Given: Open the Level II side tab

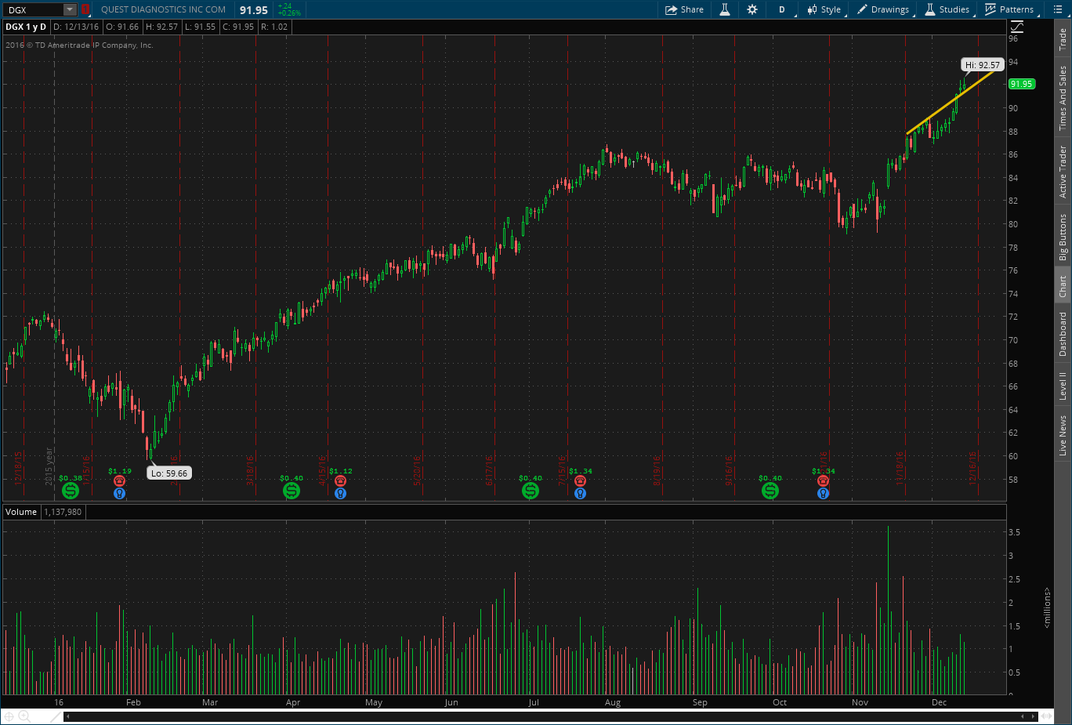Looking at the screenshot, I should pyautogui.click(x=1063, y=385).
